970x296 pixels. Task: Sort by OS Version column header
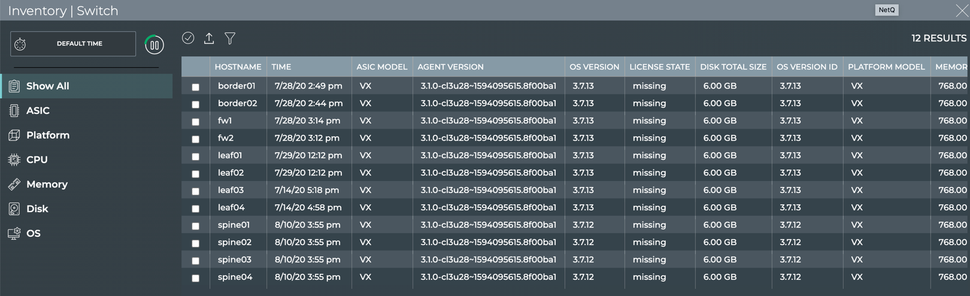tap(594, 67)
